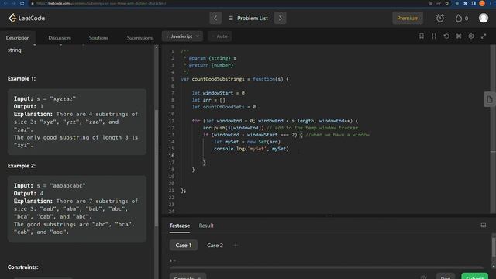Click the description panel scrollbar

click(x=157, y=167)
